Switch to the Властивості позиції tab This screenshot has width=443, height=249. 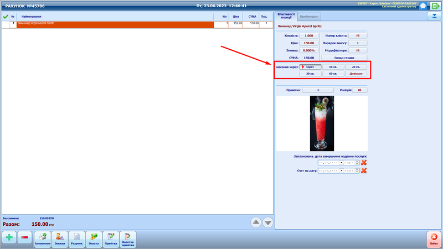click(x=286, y=15)
